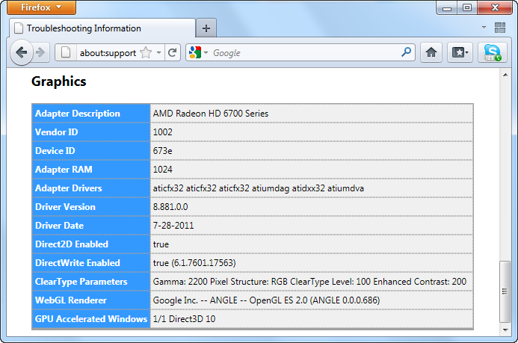Click the Skype extension icon
The image size is (518, 343).
click(492, 52)
